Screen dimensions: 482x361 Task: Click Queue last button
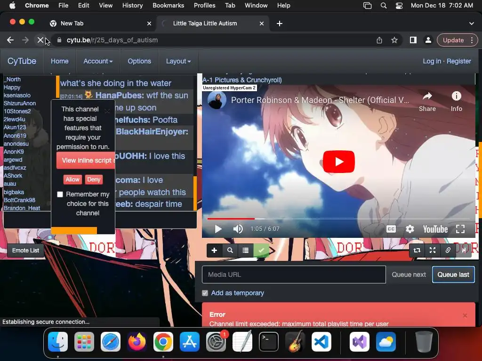[x=453, y=275]
